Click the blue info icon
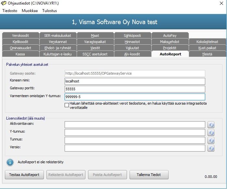 [x=10, y=162]
